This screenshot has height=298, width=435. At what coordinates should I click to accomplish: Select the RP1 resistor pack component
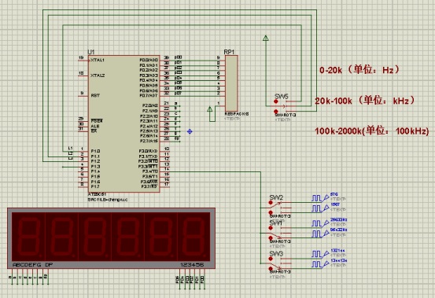coord(231,83)
